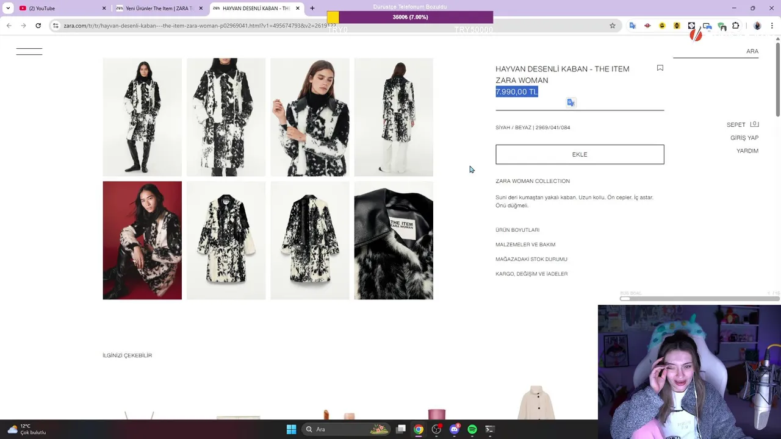Open Windows Start menu
Screen dimensions: 781x439
tap(291, 429)
